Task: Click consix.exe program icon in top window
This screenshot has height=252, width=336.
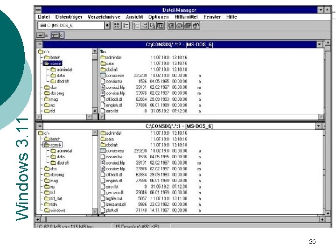Action: (x=103, y=76)
